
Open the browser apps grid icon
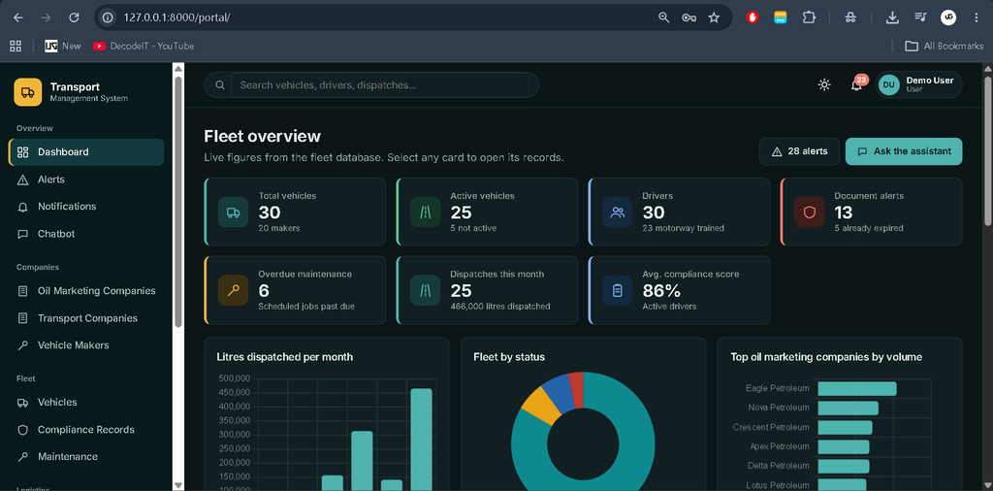(x=16, y=46)
